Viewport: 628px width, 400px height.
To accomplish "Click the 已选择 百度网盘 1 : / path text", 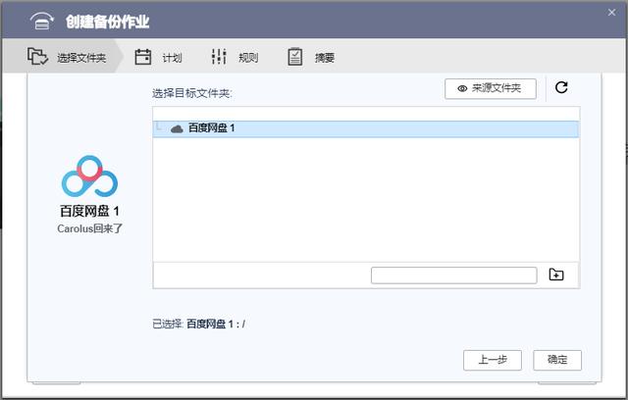I will tap(198, 324).
